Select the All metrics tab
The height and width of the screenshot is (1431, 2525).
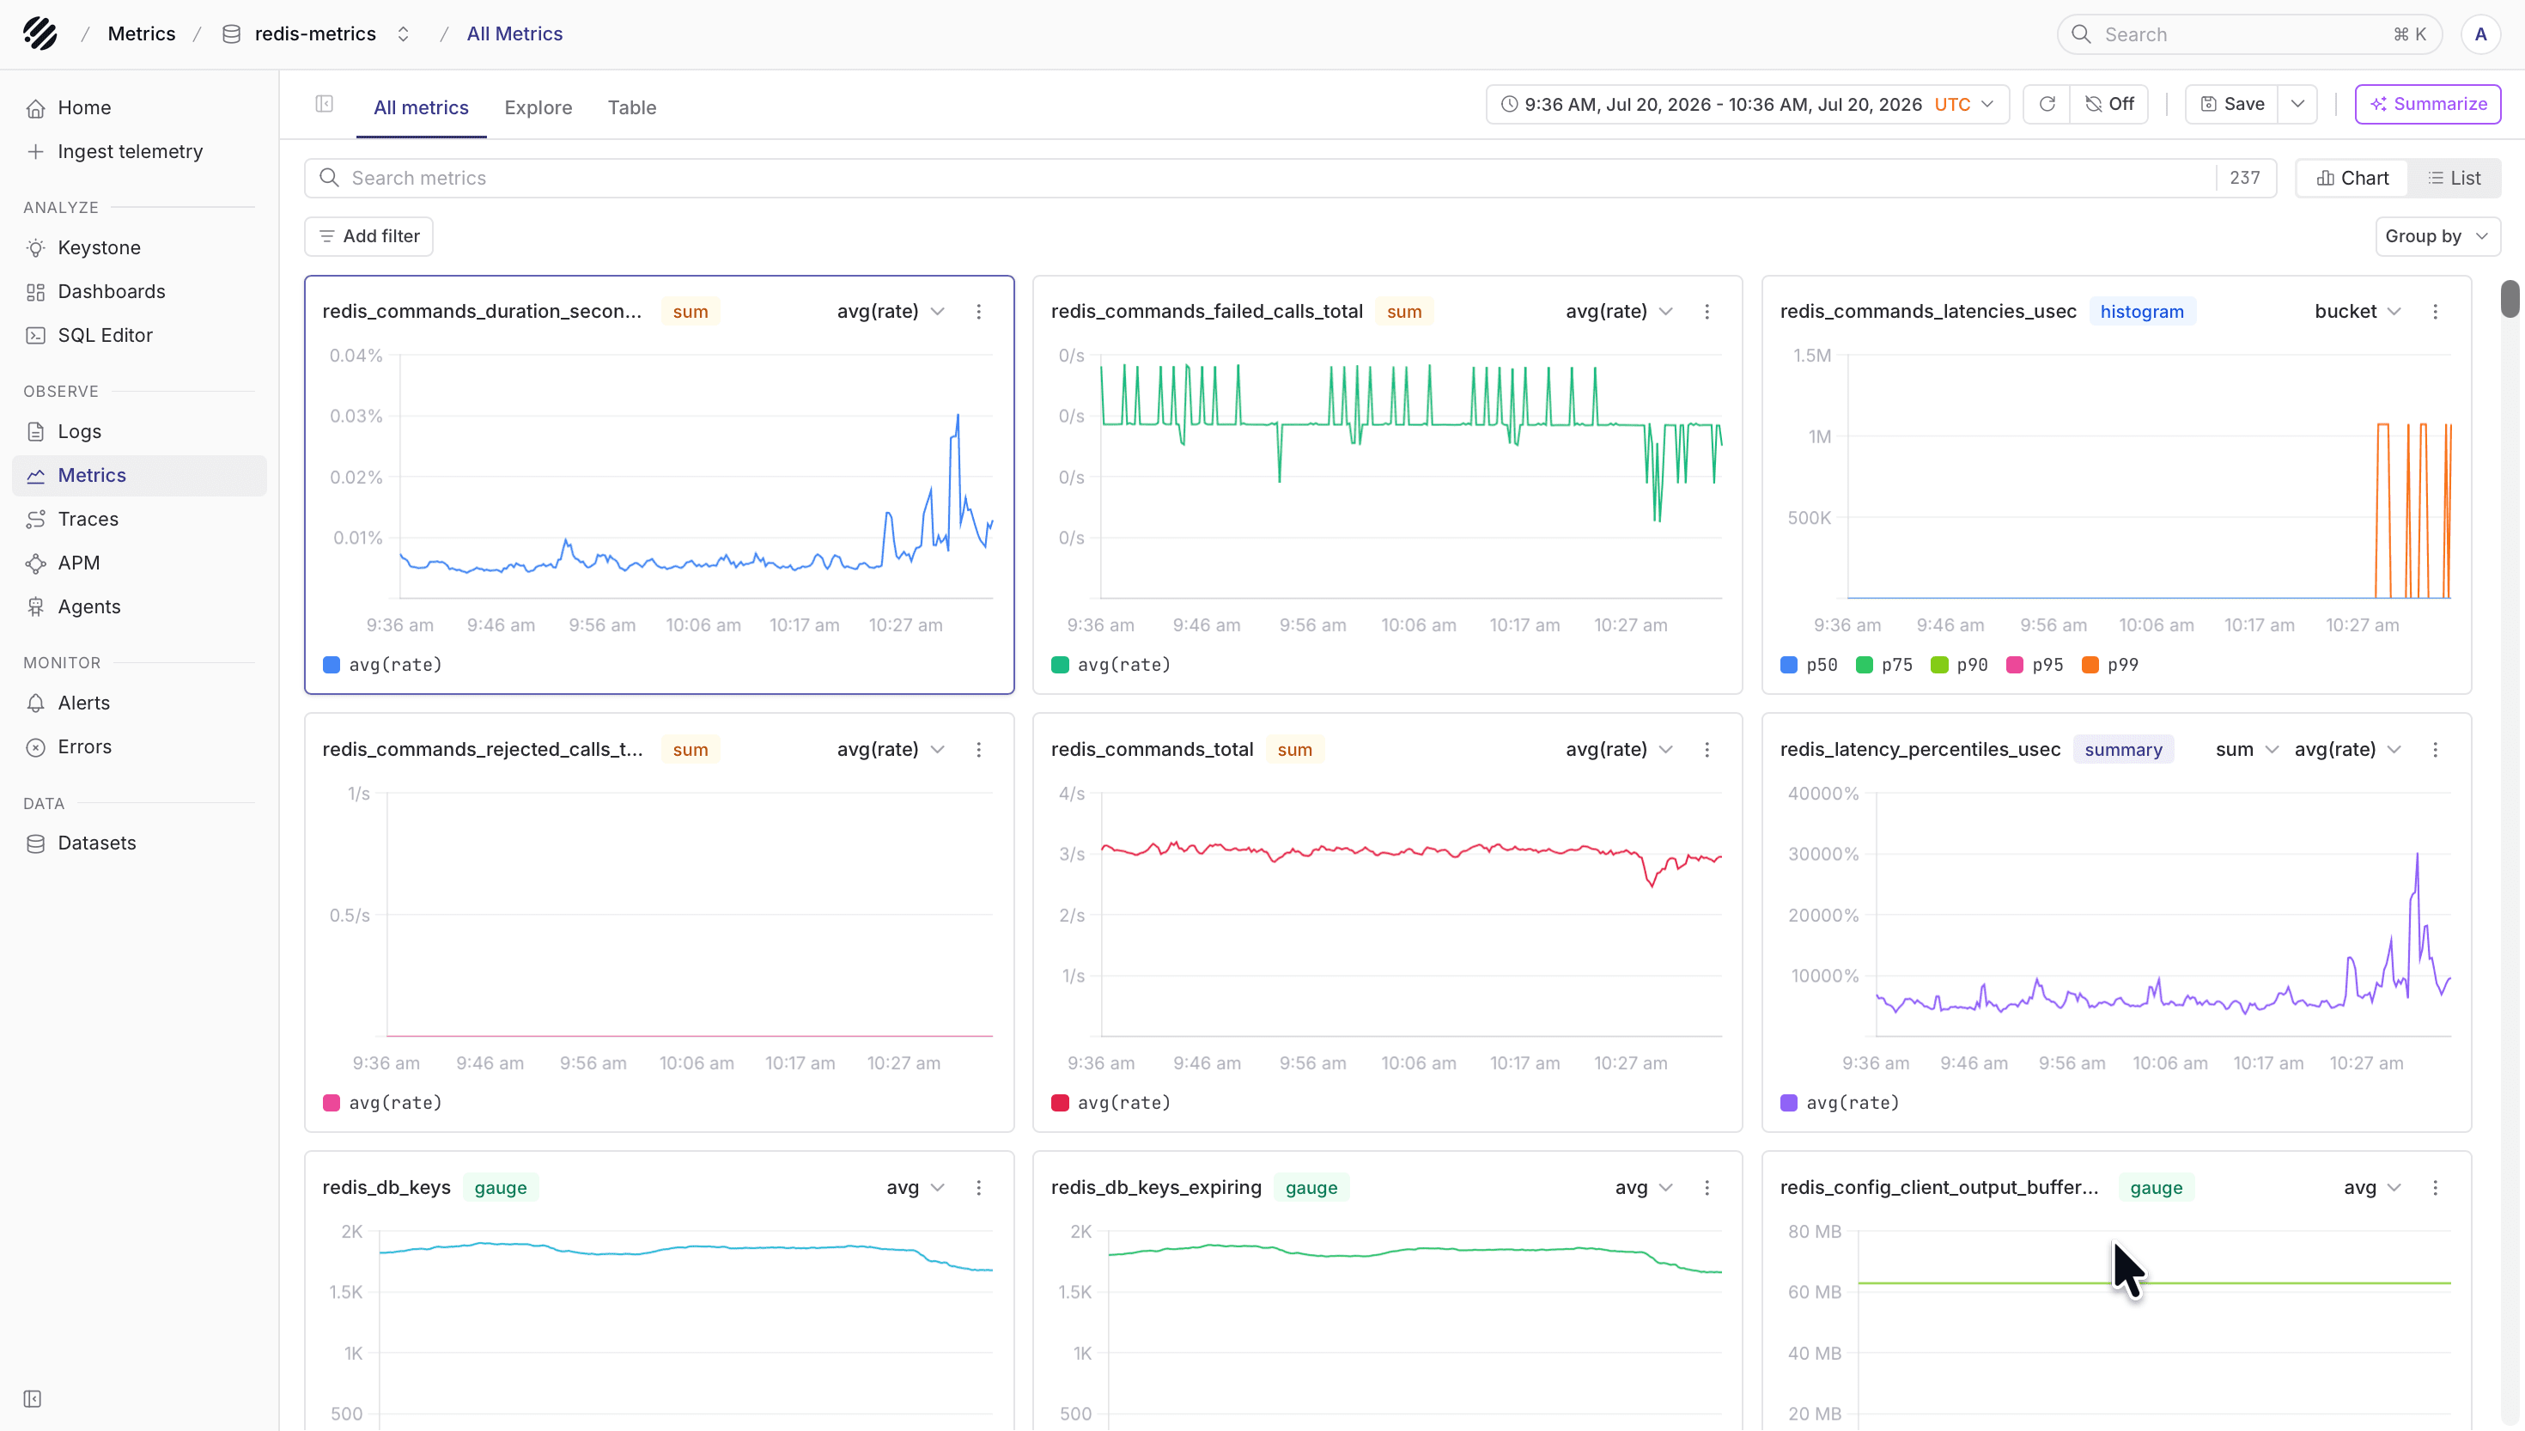[x=421, y=107]
